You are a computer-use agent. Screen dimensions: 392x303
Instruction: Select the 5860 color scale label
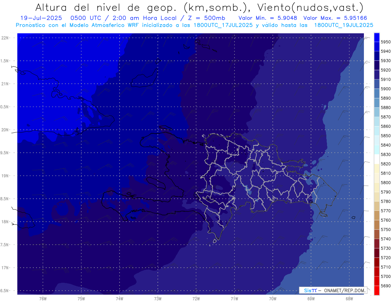[386, 126]
